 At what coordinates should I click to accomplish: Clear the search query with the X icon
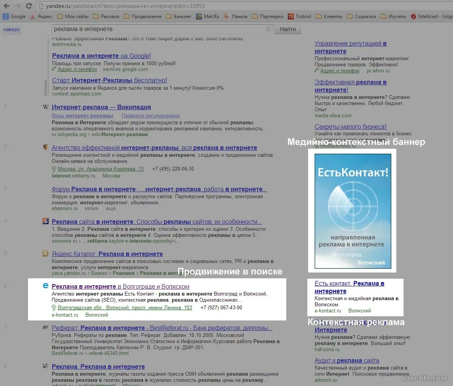[268, 29]
